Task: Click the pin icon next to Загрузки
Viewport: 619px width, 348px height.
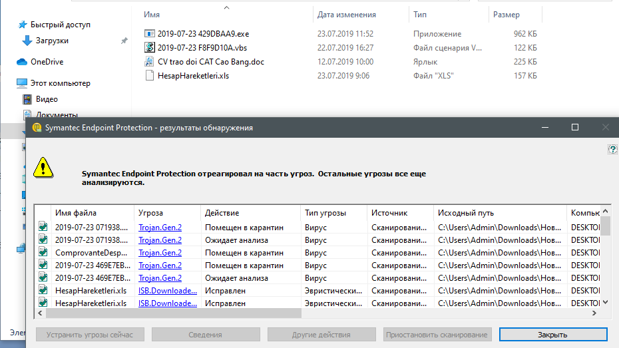Action: coord(124,41)
